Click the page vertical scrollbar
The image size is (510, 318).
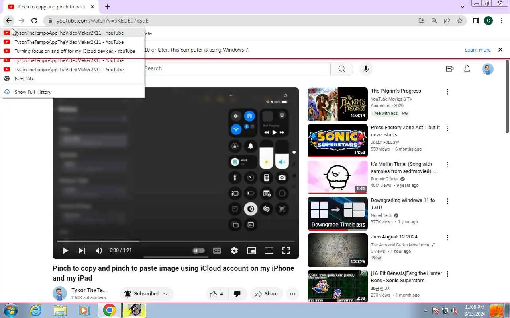click(507, 97)
